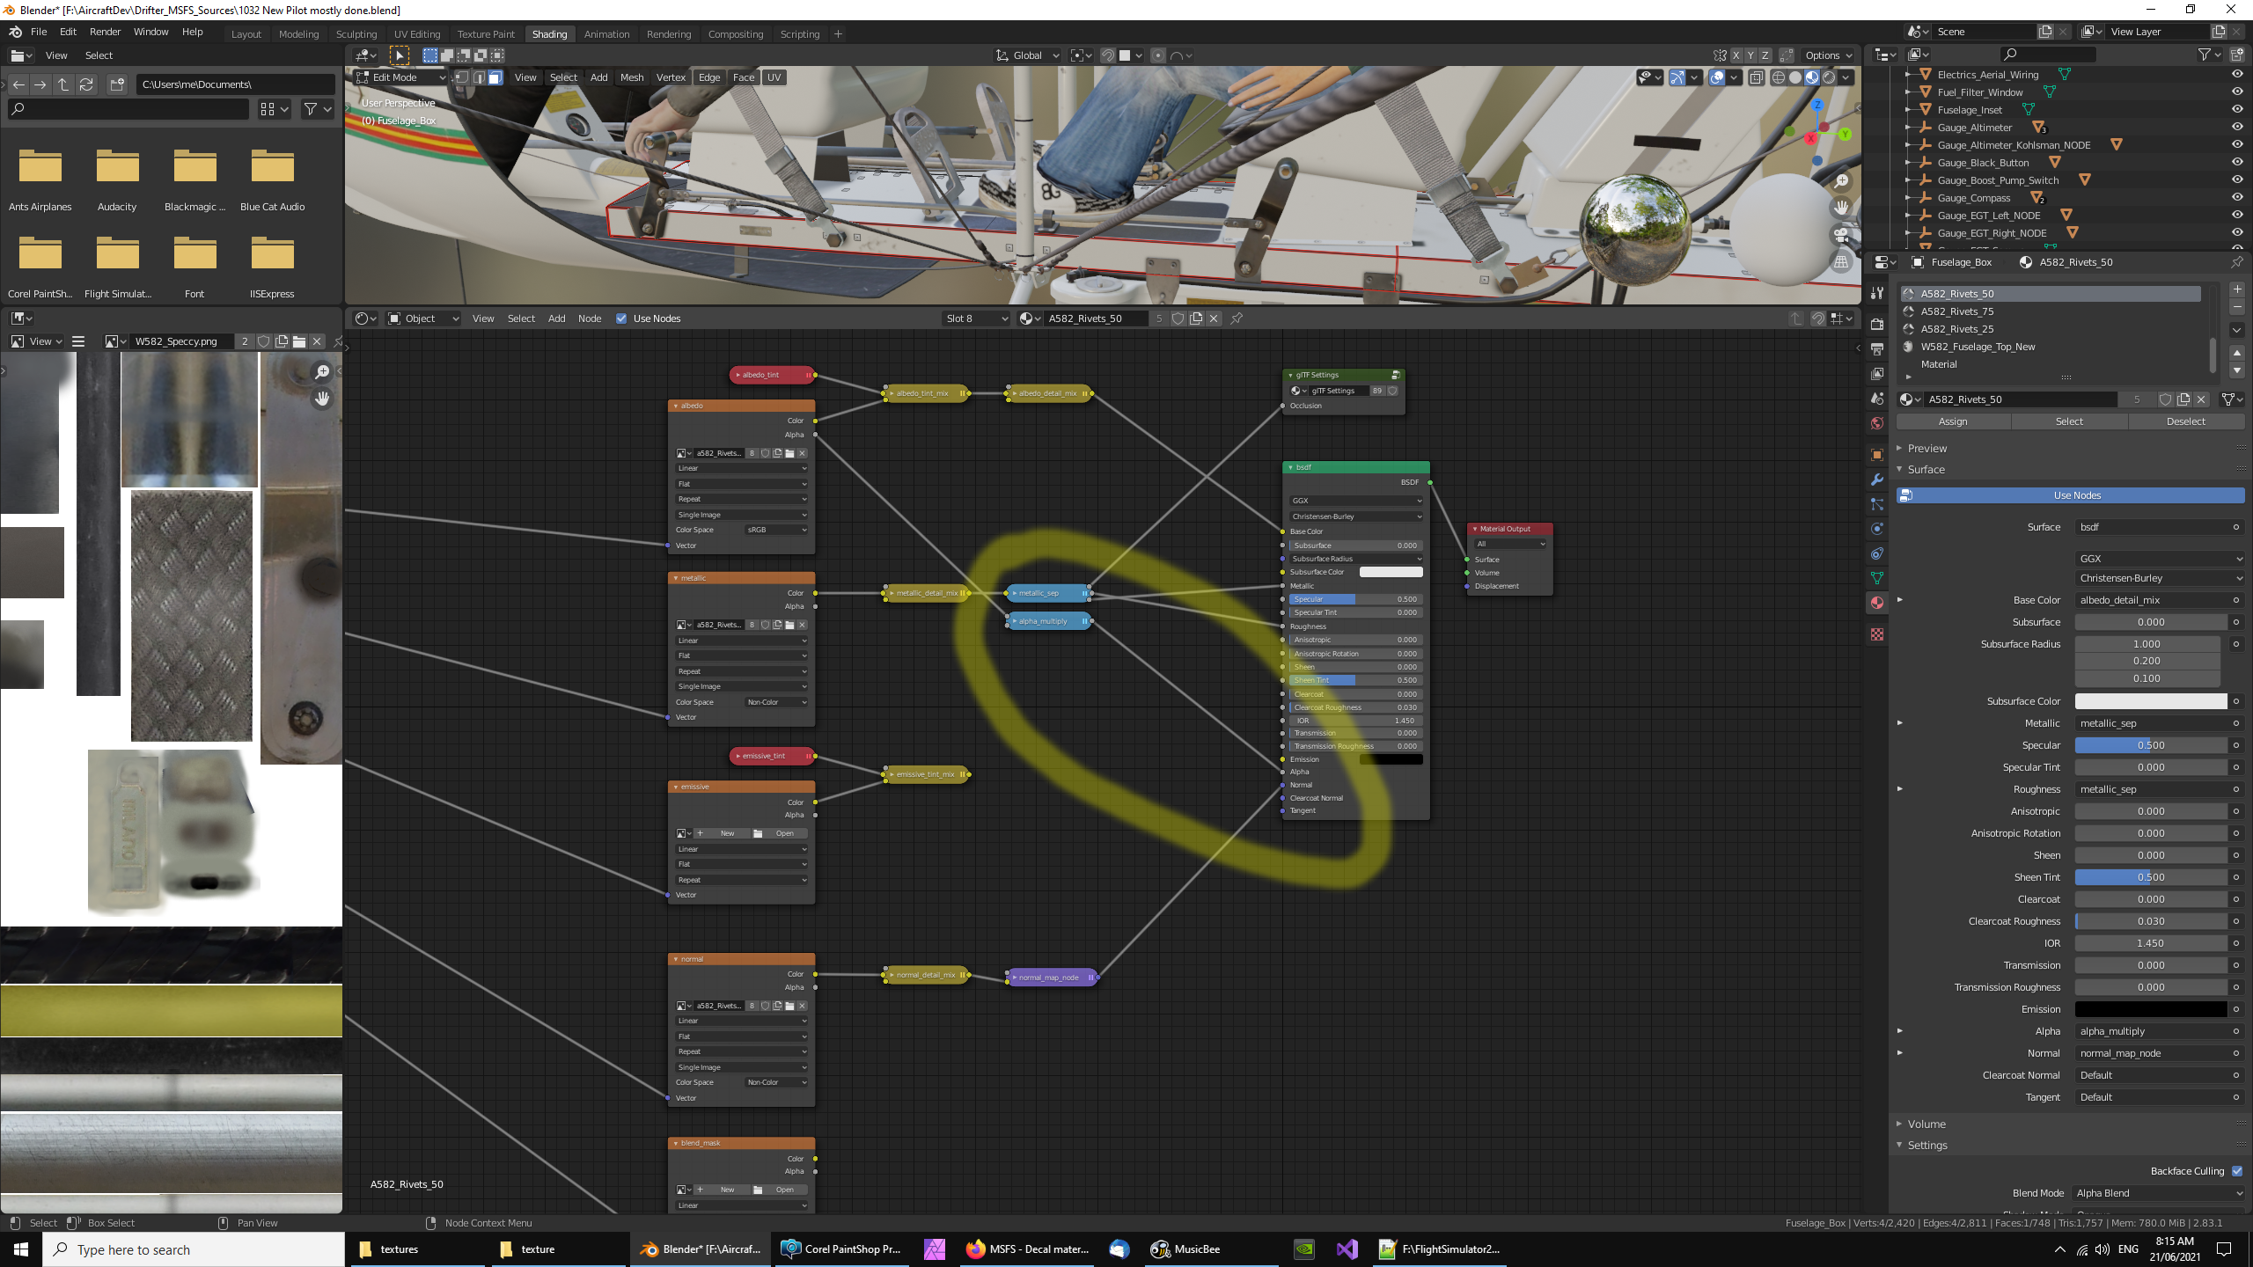Switch to the UV Editing workspace tab
The height and width of the screenshot is (1267, 2253).
point(417,34)
